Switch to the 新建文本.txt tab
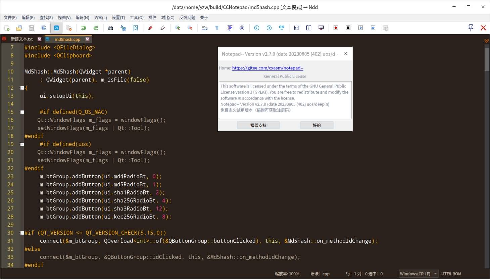Viewport: 490px width, 279px height. pyautogui.click(x=22, y=39)
